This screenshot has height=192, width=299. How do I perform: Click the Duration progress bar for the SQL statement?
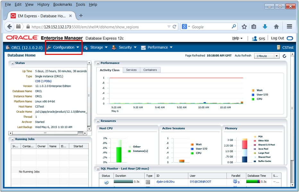(124, 182)
